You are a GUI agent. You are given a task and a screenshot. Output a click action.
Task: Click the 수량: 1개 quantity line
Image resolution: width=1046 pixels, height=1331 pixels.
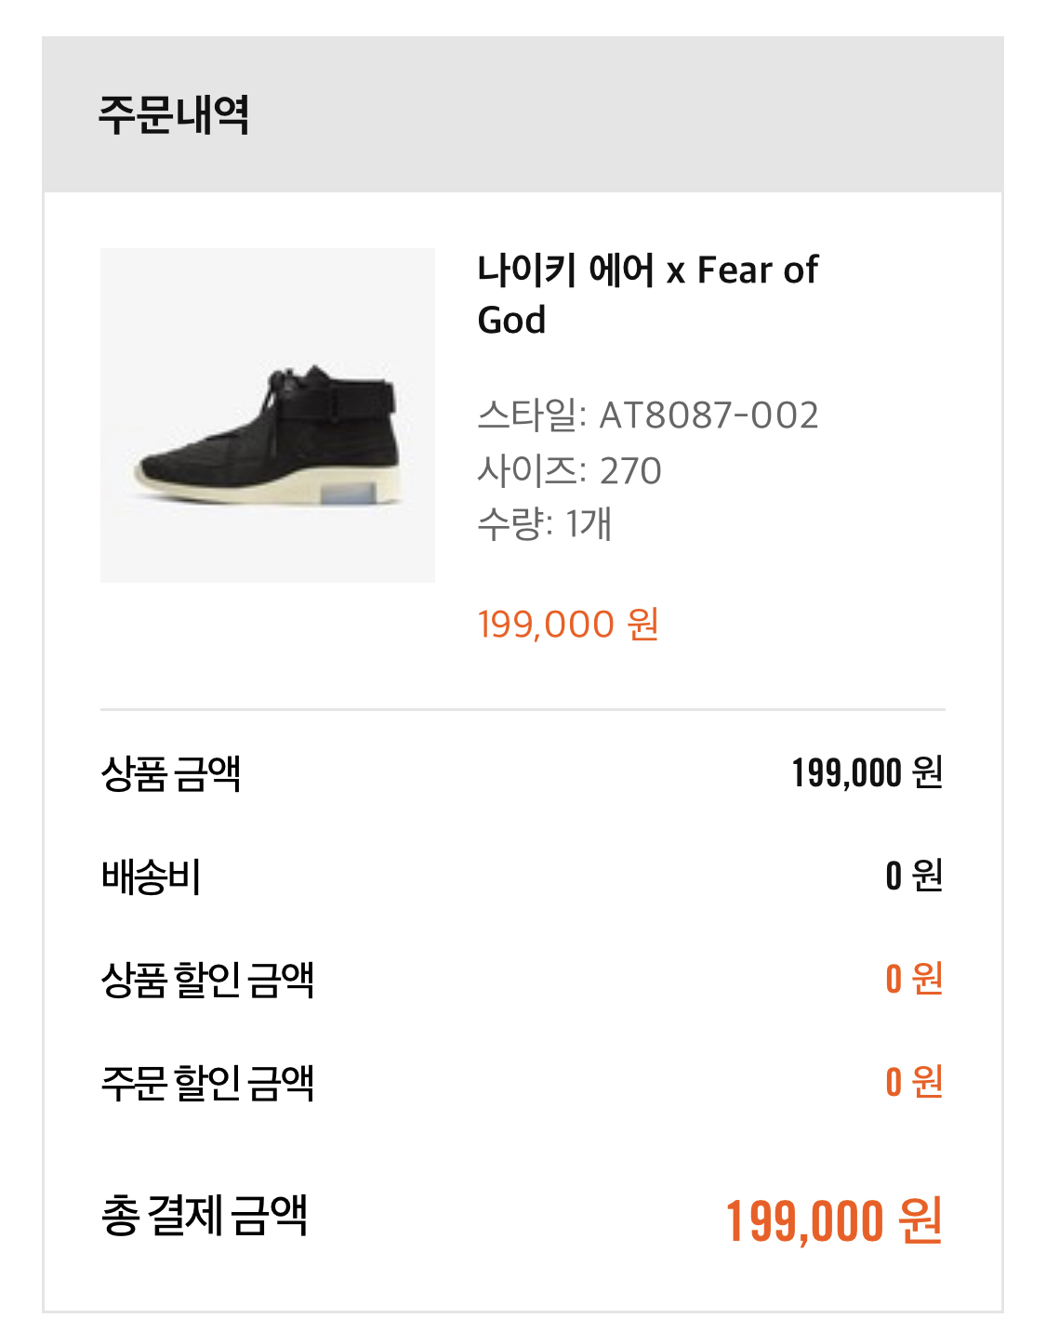click(x=544, y=524)
